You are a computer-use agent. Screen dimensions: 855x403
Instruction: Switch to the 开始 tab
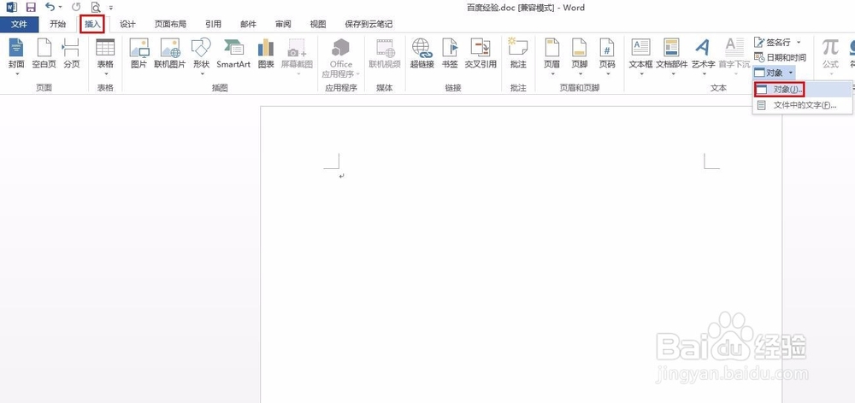point(57,24)
